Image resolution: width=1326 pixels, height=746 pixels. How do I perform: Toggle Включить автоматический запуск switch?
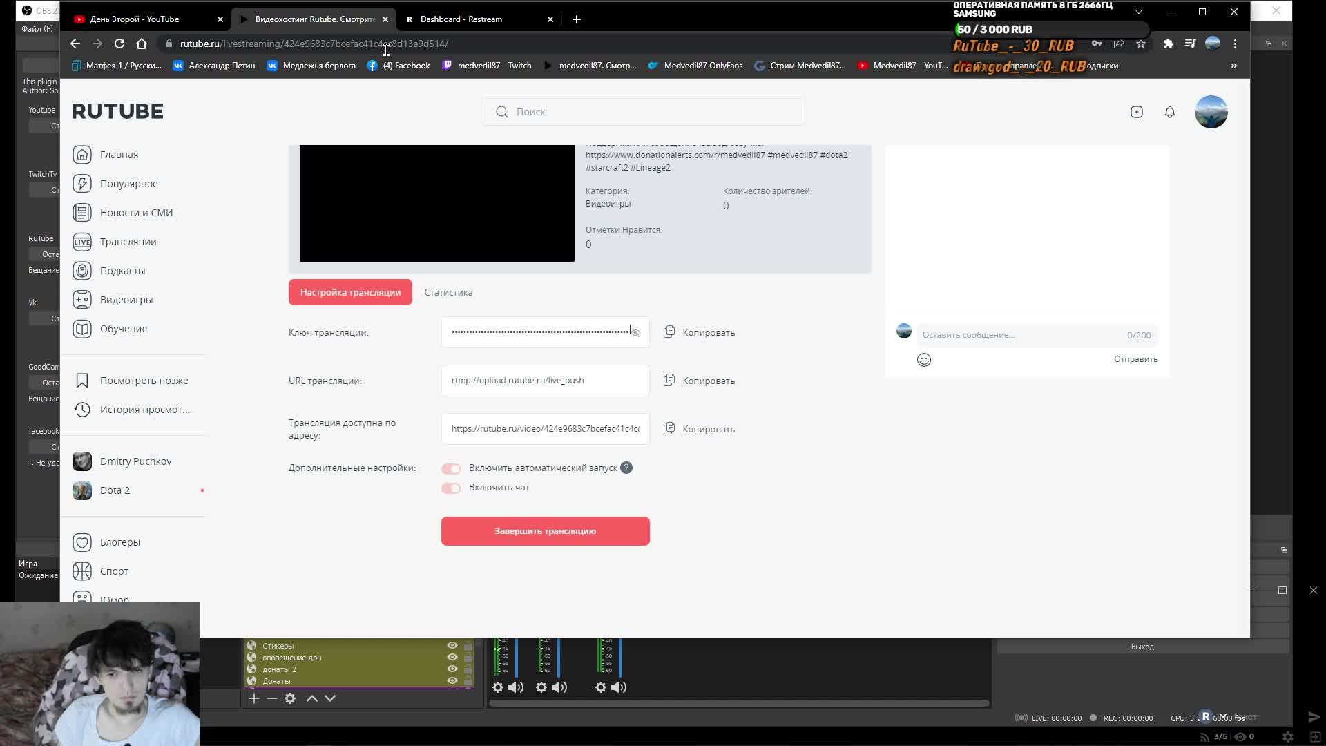[x=451, y=469]
